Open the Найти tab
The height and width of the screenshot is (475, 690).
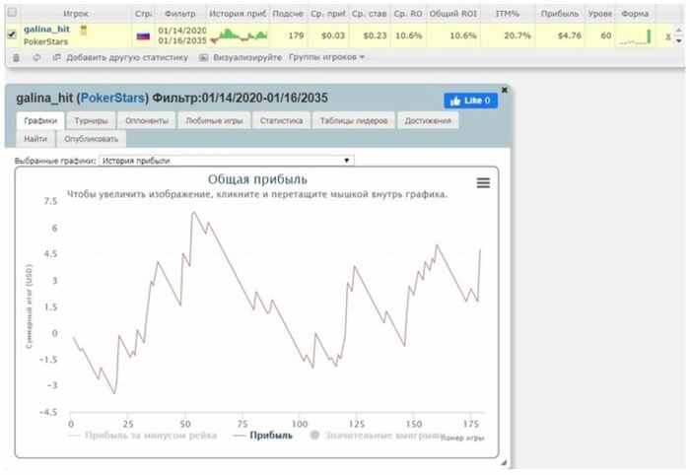click(x=35, y=139)
